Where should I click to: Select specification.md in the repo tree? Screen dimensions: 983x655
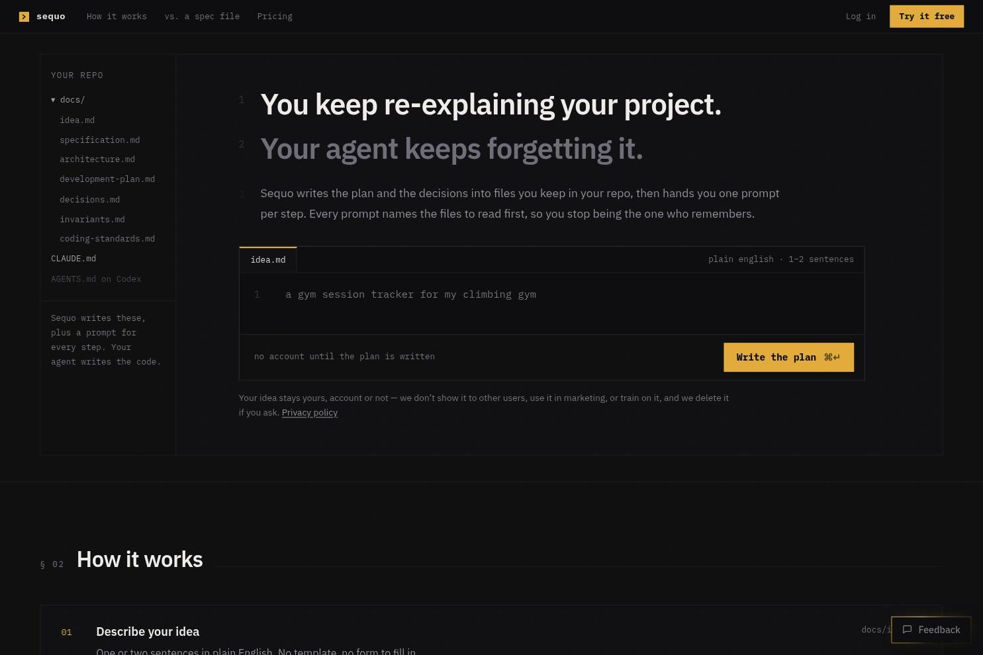pyautogui.click(x=100, y=140)
